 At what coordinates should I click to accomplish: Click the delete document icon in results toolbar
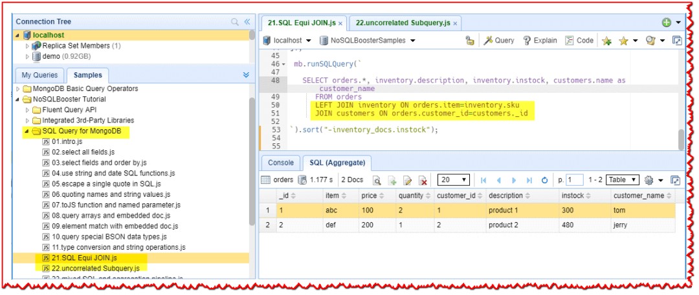click(x=423, y=180)
